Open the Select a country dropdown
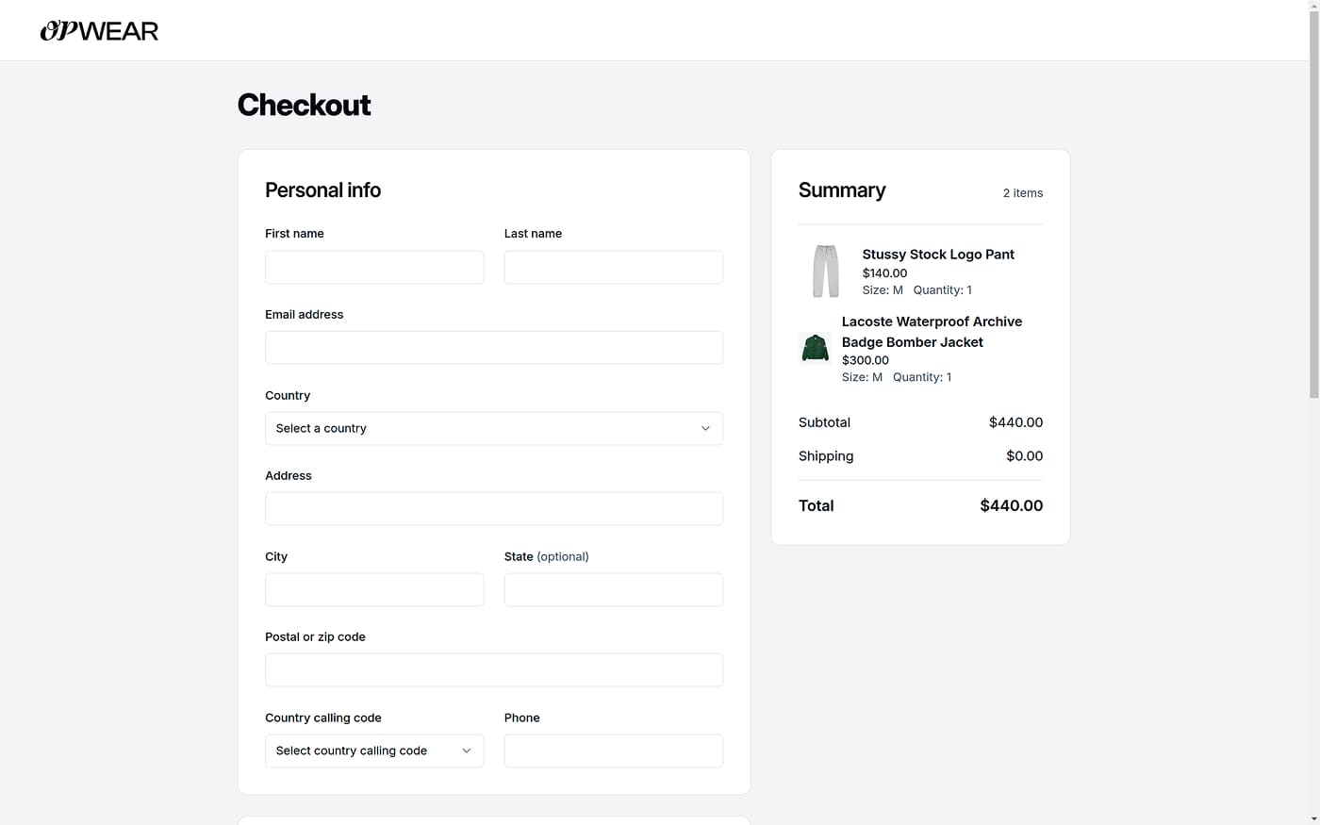Viewport: 1320px width, 825px height. click(494, 428)
